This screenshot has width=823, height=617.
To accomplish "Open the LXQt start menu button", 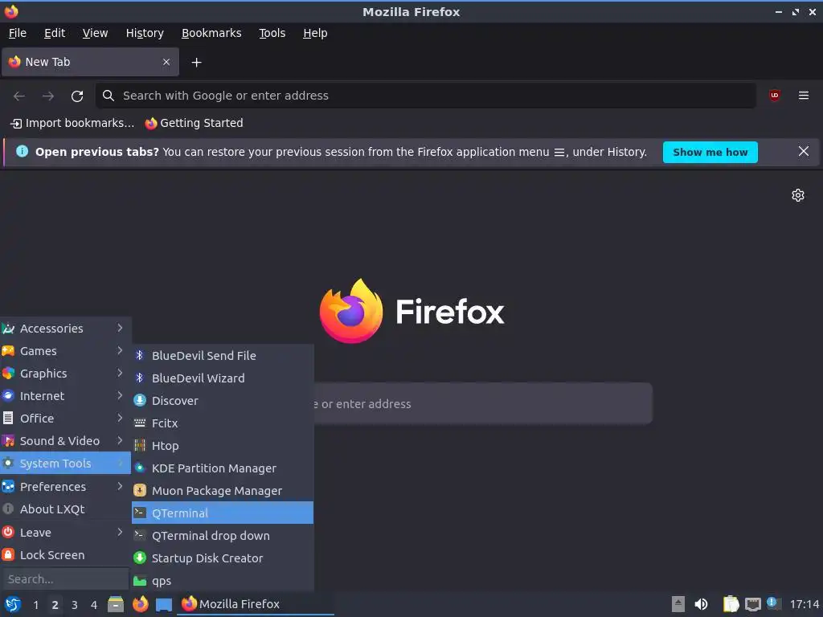I will point(12,604).
